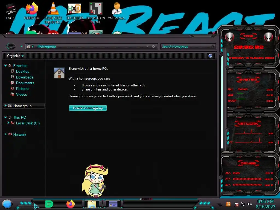Refresh the Homegroup address bar
This screenshot has height=210, width=280.
click(x=153, y=46)
